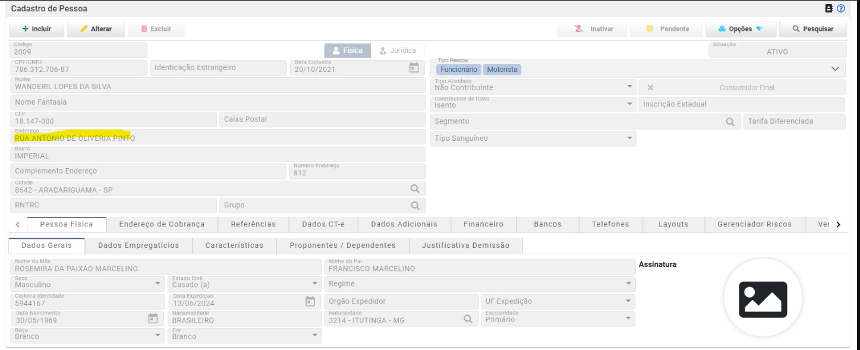Open the Data Cadastro calendar picker
The height and width of the screenshot is (350, 860).
pyautogui.click(x=415, y=68)
